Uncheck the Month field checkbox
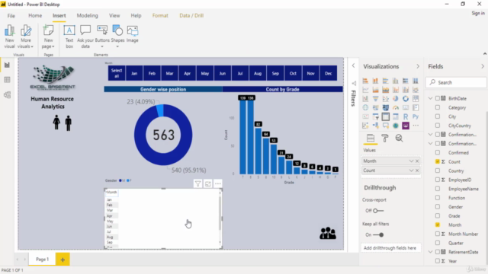 pos(438,225)
